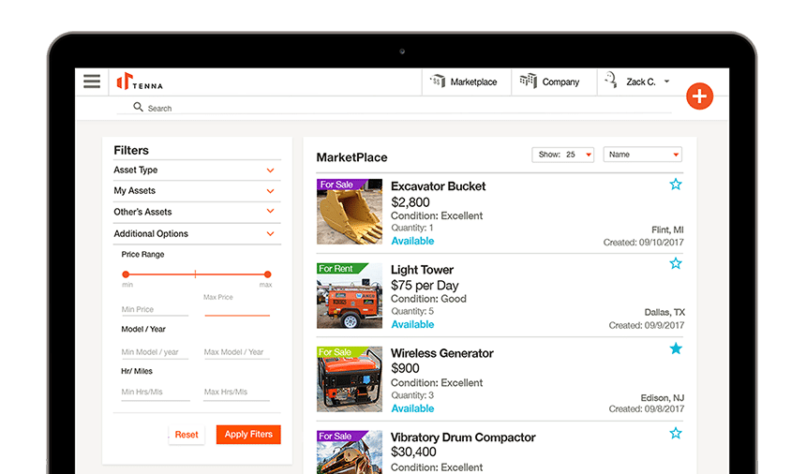Click the Max Hrs/Mls field
The width and height of the screenshot is (806, 474).
pyautogui.click(x=237, y=392)
